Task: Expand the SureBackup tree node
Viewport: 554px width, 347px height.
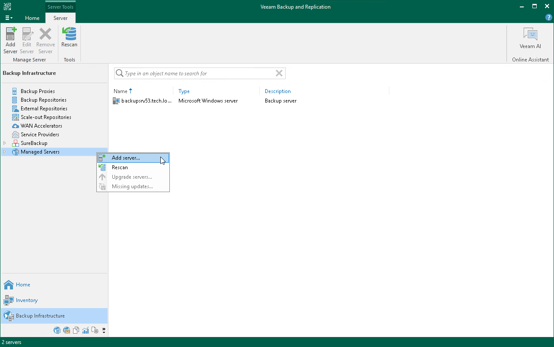Action: point(5,143)
